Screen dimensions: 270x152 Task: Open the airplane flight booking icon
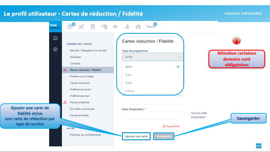[x=82, y=27]
